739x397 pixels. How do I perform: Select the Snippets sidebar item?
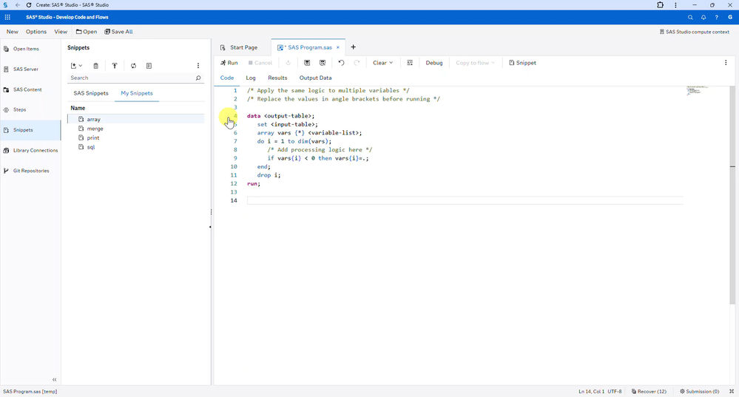30,130
